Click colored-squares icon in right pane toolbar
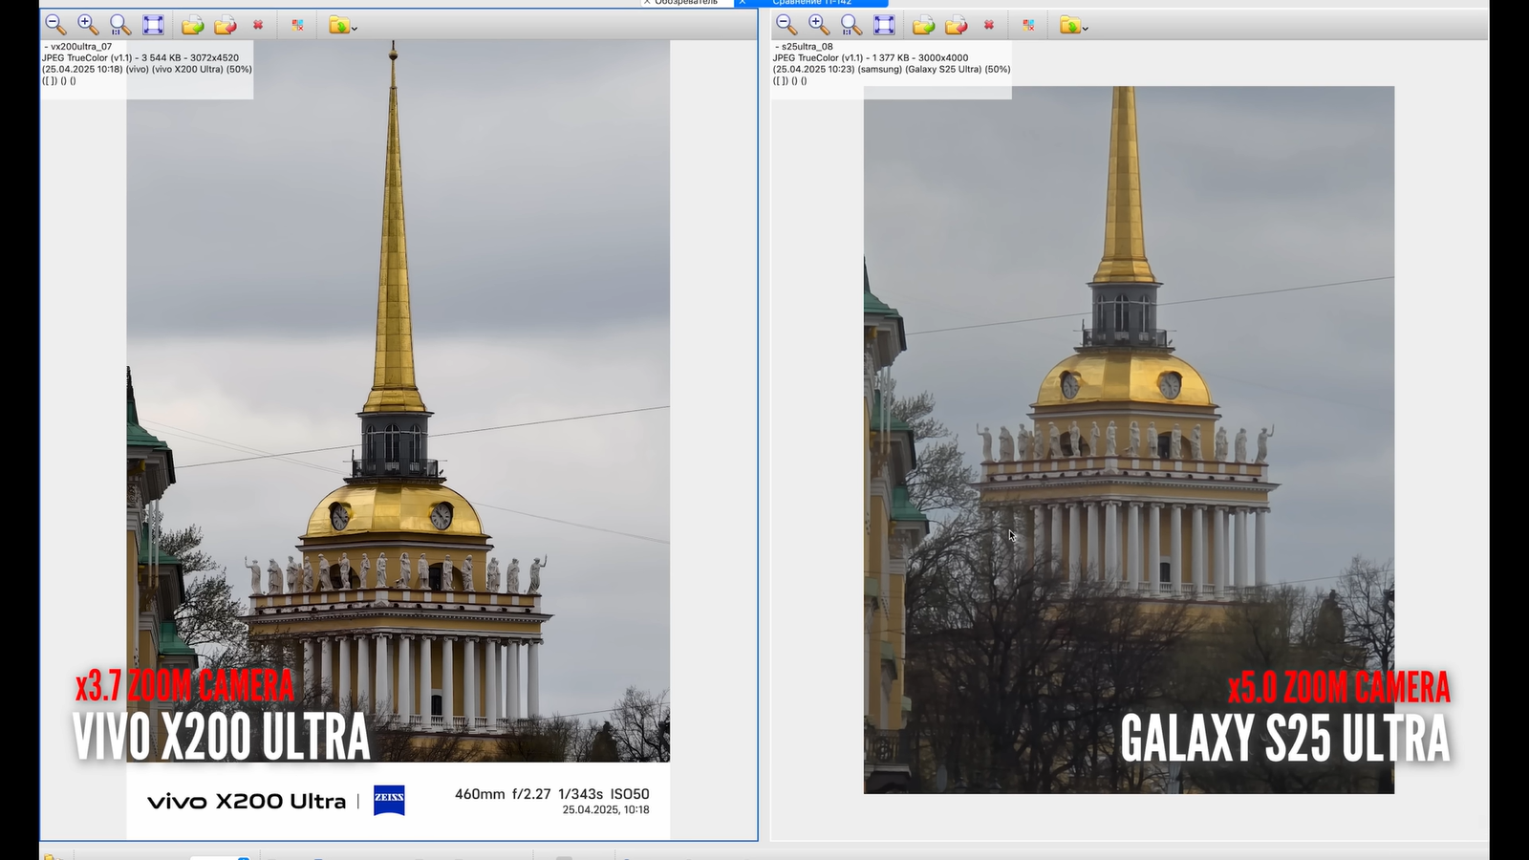 tap(1028, 25)
